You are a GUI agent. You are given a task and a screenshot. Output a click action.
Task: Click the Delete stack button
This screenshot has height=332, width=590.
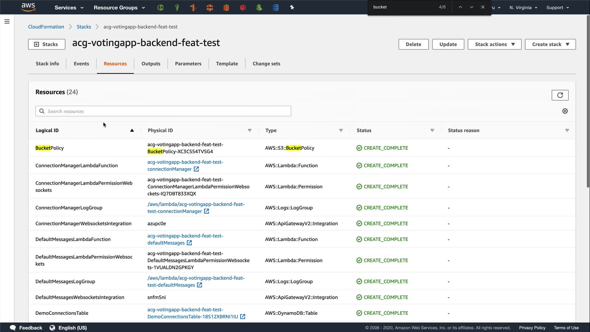413,44
